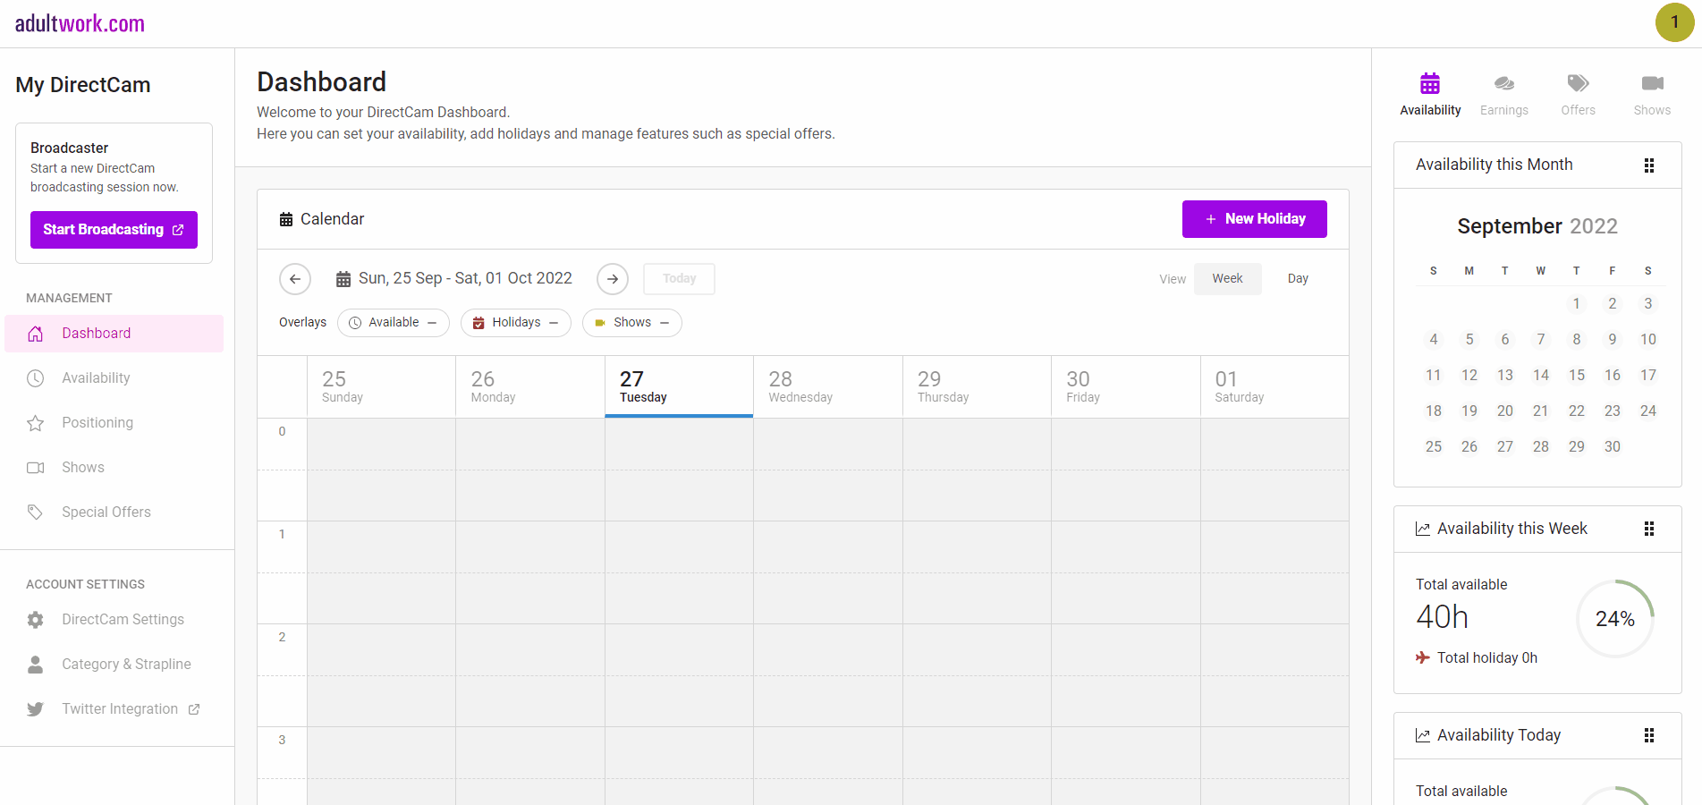Toggle the Available overlay
The width and height of the screenshot is (1702, 805).
pos(394,323)
